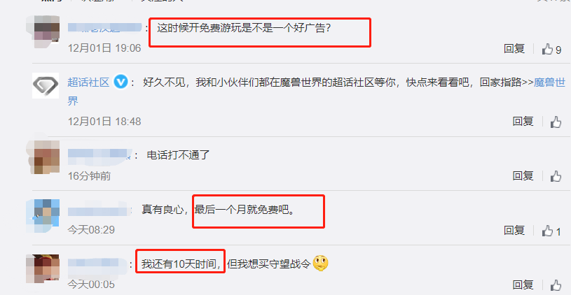Like the 真有良心 comment
The height and width of the screenshot is (295, 571).
coord(551,231)
